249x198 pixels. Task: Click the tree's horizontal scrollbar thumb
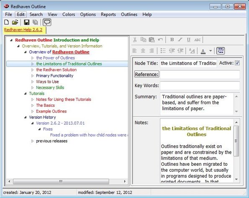coord(61,181)
